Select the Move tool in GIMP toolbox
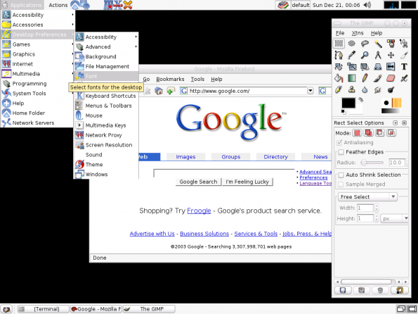This screenshot has height=314, width=418. (391, 55)
